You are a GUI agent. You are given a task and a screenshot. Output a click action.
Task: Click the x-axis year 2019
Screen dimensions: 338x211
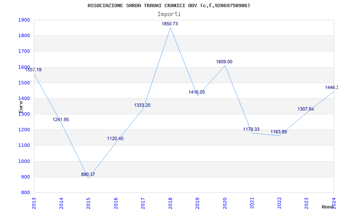pyautogui.click(x=197, y=203)
